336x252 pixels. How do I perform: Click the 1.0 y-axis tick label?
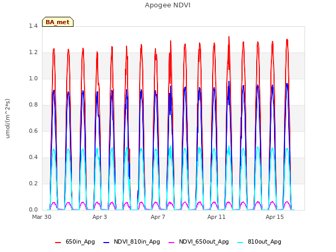pyautogui.click(x=33, y=78)
